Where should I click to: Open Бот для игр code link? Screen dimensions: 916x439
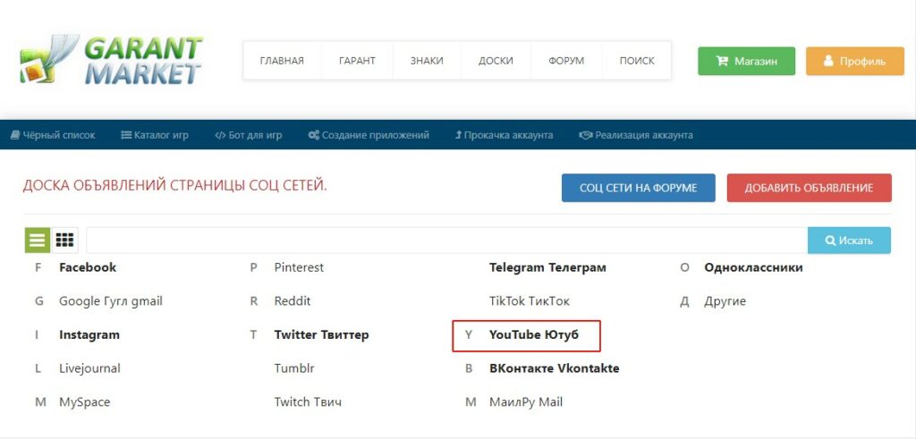tap(248, 135)
